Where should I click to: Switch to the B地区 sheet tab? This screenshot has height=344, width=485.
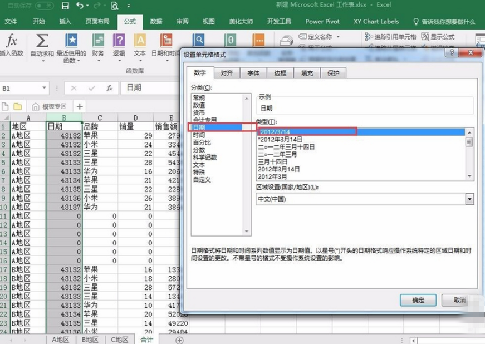point(90,340)
